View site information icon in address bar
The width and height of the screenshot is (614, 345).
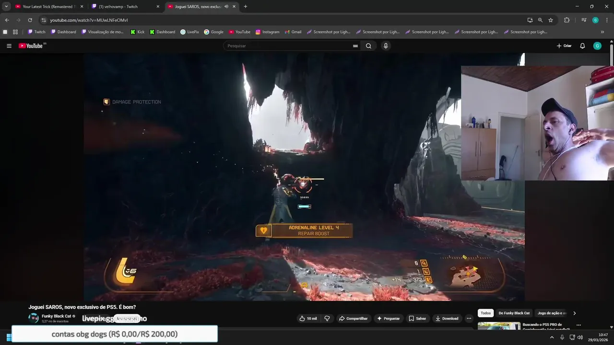pyautogui.click(x=43, y=20)
